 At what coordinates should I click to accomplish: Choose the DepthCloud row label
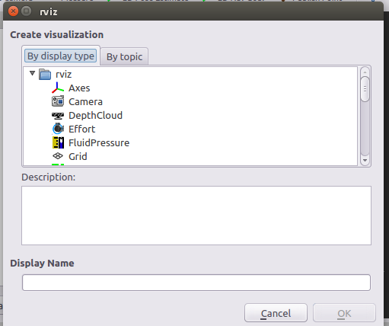click(95, 116)
